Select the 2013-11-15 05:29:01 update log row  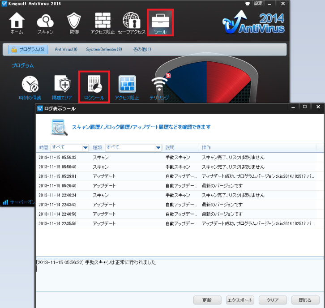[179, 176]
